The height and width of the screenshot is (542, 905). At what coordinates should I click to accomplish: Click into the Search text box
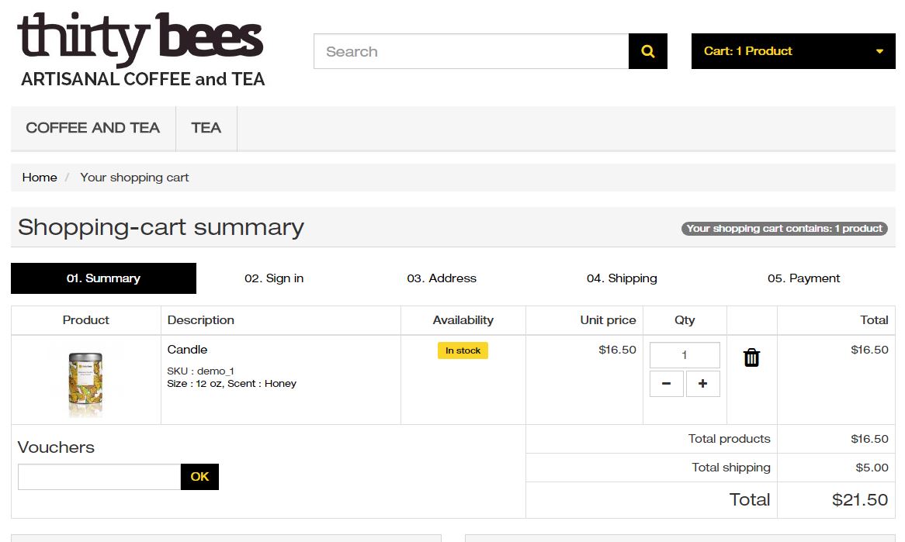tap(470, 52)
